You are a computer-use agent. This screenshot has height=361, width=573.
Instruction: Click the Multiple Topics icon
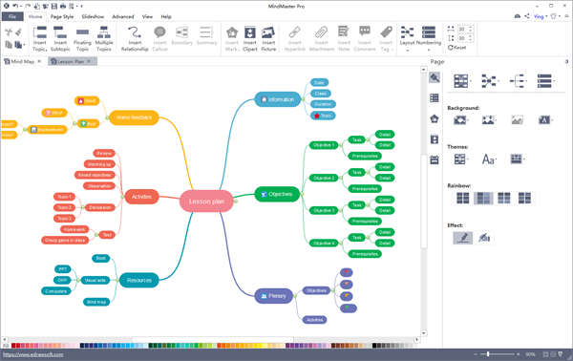pyautogui.click(x=104, y=38)
